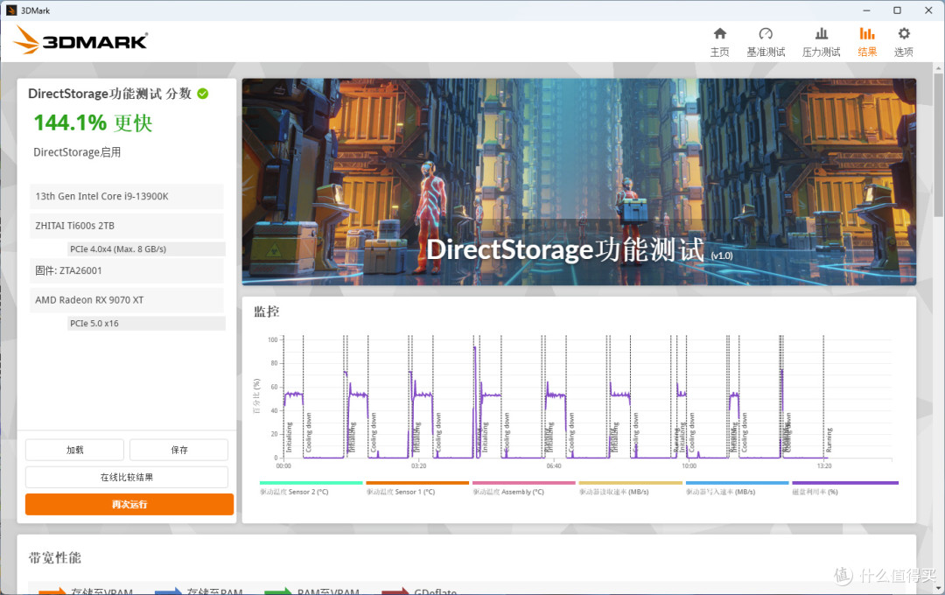Select the 结果 results chart icon
945x595 pixels.
coord(866,34)
